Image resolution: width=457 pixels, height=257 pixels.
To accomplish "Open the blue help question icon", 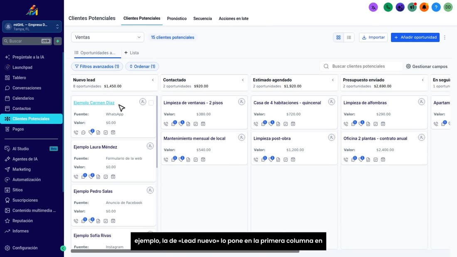I will (436, 7).
